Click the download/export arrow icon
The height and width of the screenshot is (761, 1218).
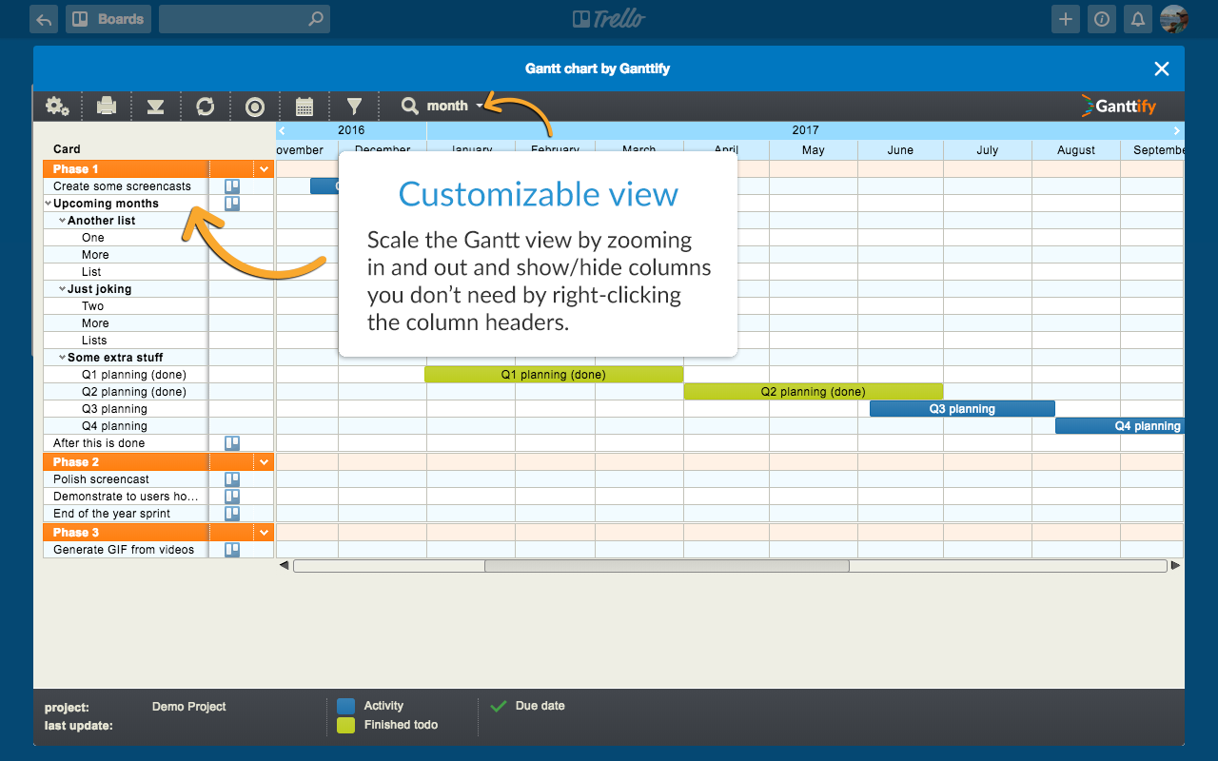[155, 106]
